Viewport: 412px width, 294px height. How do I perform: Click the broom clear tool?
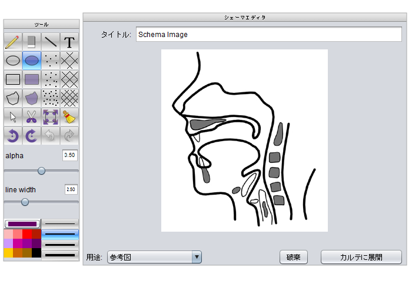click(x=69, y=117)
